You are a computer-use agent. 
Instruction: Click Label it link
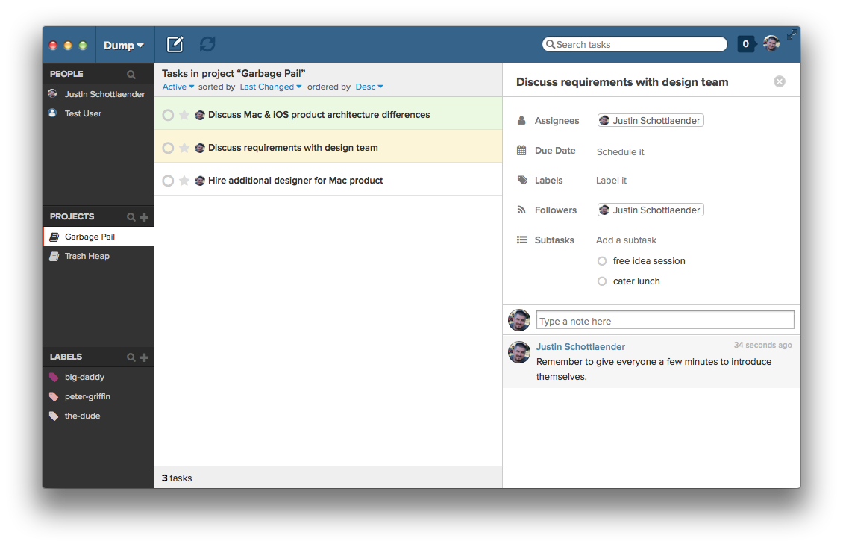[x=611, y=180]
